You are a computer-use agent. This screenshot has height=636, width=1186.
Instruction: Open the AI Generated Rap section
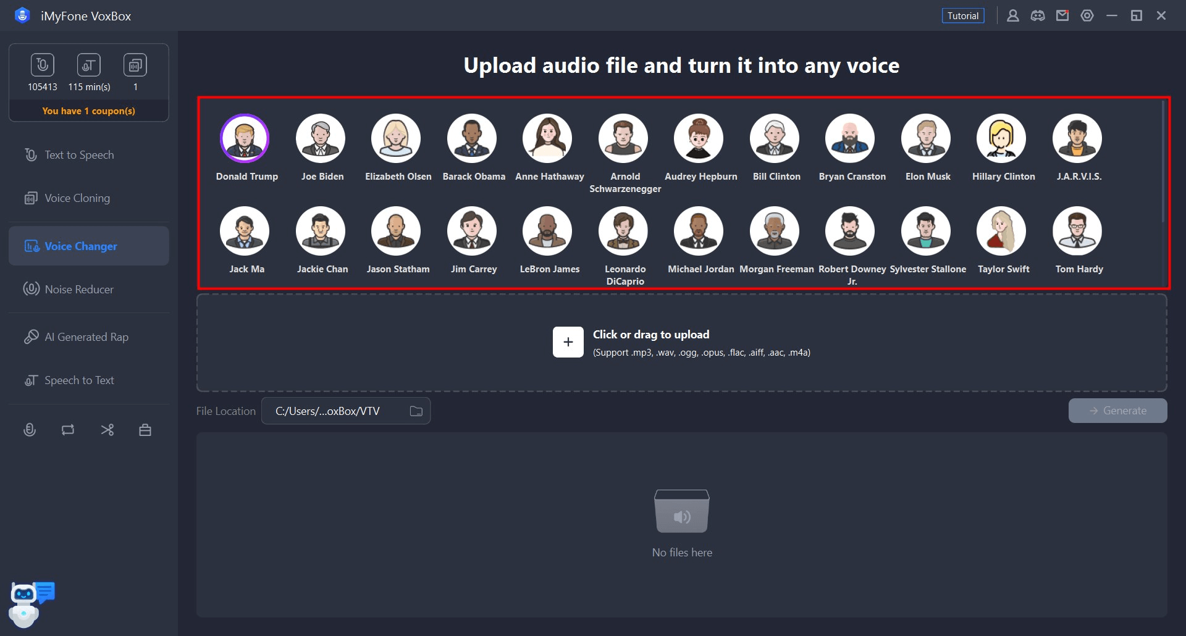point(89,337)
